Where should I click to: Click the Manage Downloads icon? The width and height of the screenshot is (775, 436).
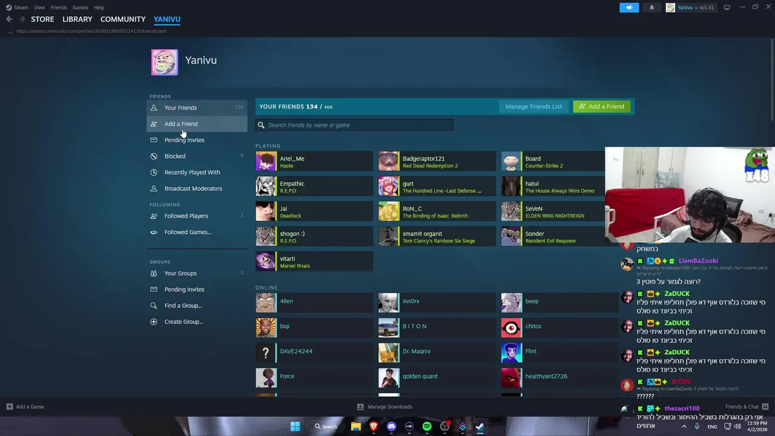click(x=360, y=407)
